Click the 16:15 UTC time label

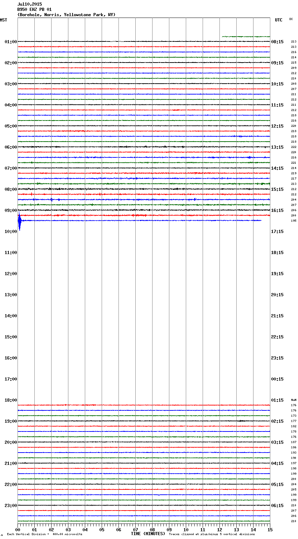coord(277,210)
